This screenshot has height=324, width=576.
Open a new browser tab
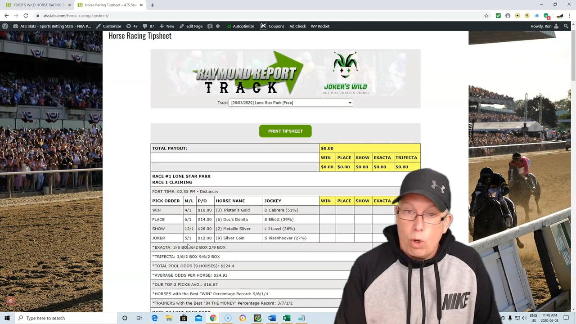point(153,5)
